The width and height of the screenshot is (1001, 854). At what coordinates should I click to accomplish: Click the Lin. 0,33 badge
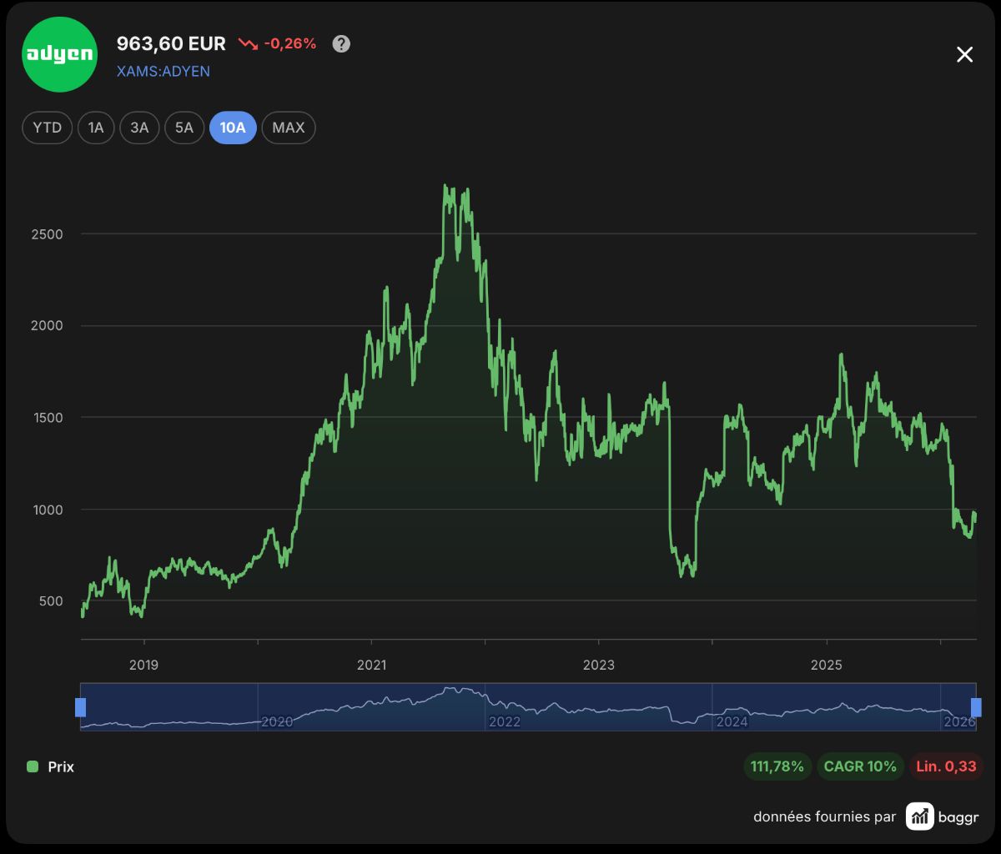pos(946,766)
